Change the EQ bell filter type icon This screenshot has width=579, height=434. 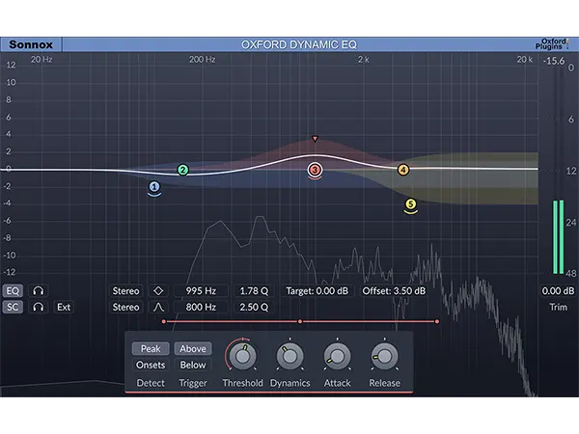pyautogui.click(x=158, y=291)
